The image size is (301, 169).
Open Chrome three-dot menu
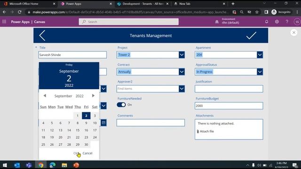pyautogui.click(x=297, y=12)
